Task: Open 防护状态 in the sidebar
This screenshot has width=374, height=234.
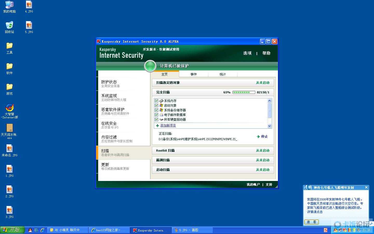Action: pyautogui.click(x=123, y=84)
